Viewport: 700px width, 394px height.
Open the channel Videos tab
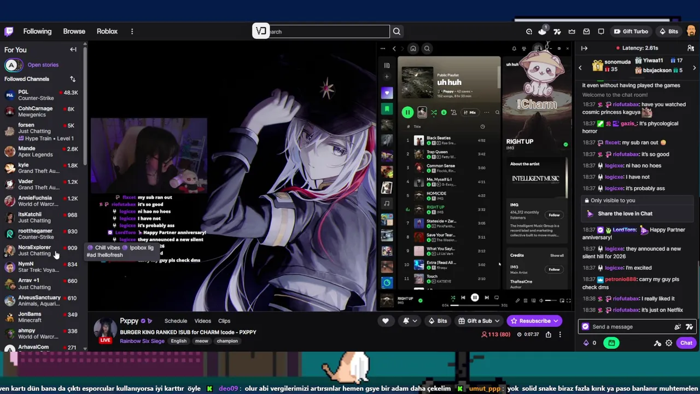(x=202, y=321)
